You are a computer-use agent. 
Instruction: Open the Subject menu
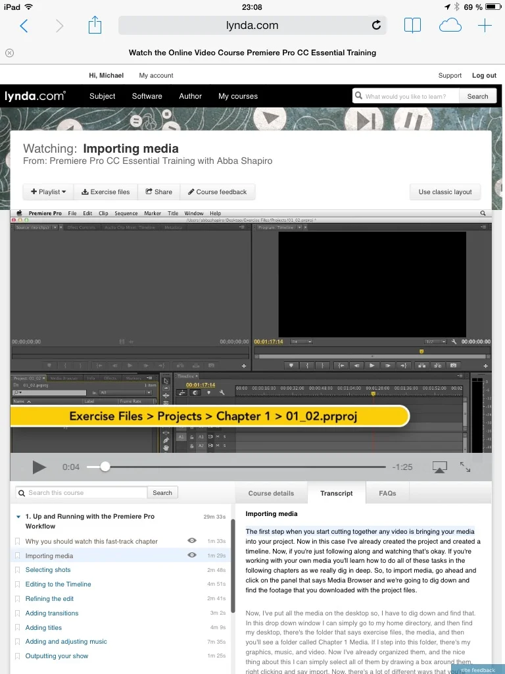click(102, 96)
